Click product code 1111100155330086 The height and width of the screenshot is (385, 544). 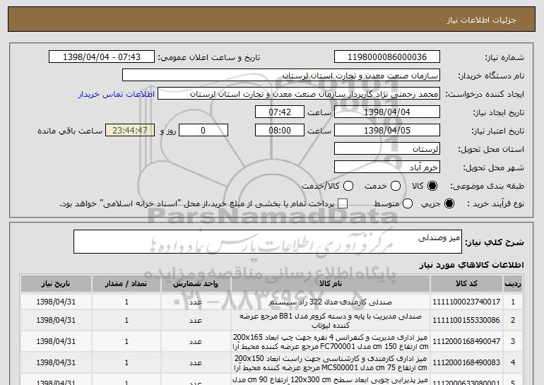[x=466, y=320]
